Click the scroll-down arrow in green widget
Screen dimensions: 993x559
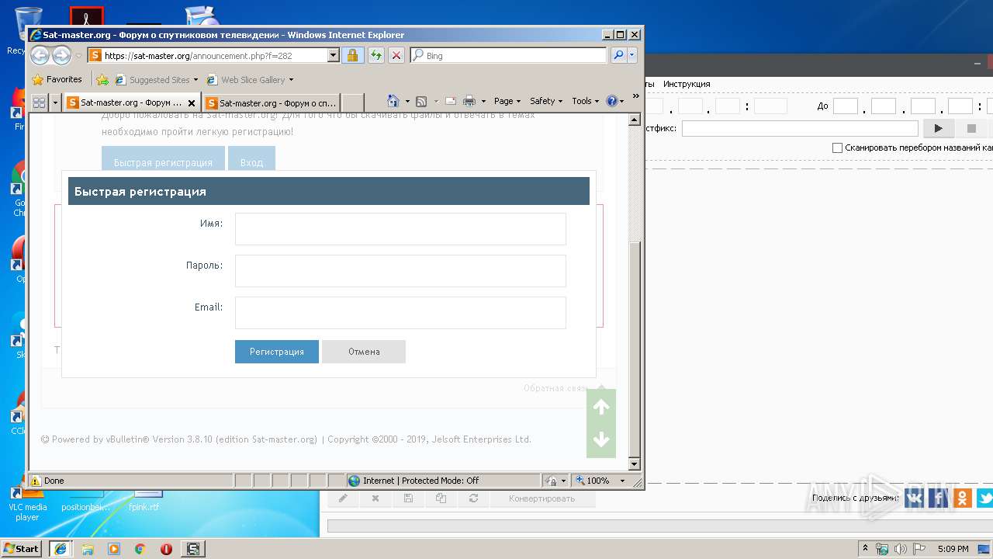coord(601,439)
